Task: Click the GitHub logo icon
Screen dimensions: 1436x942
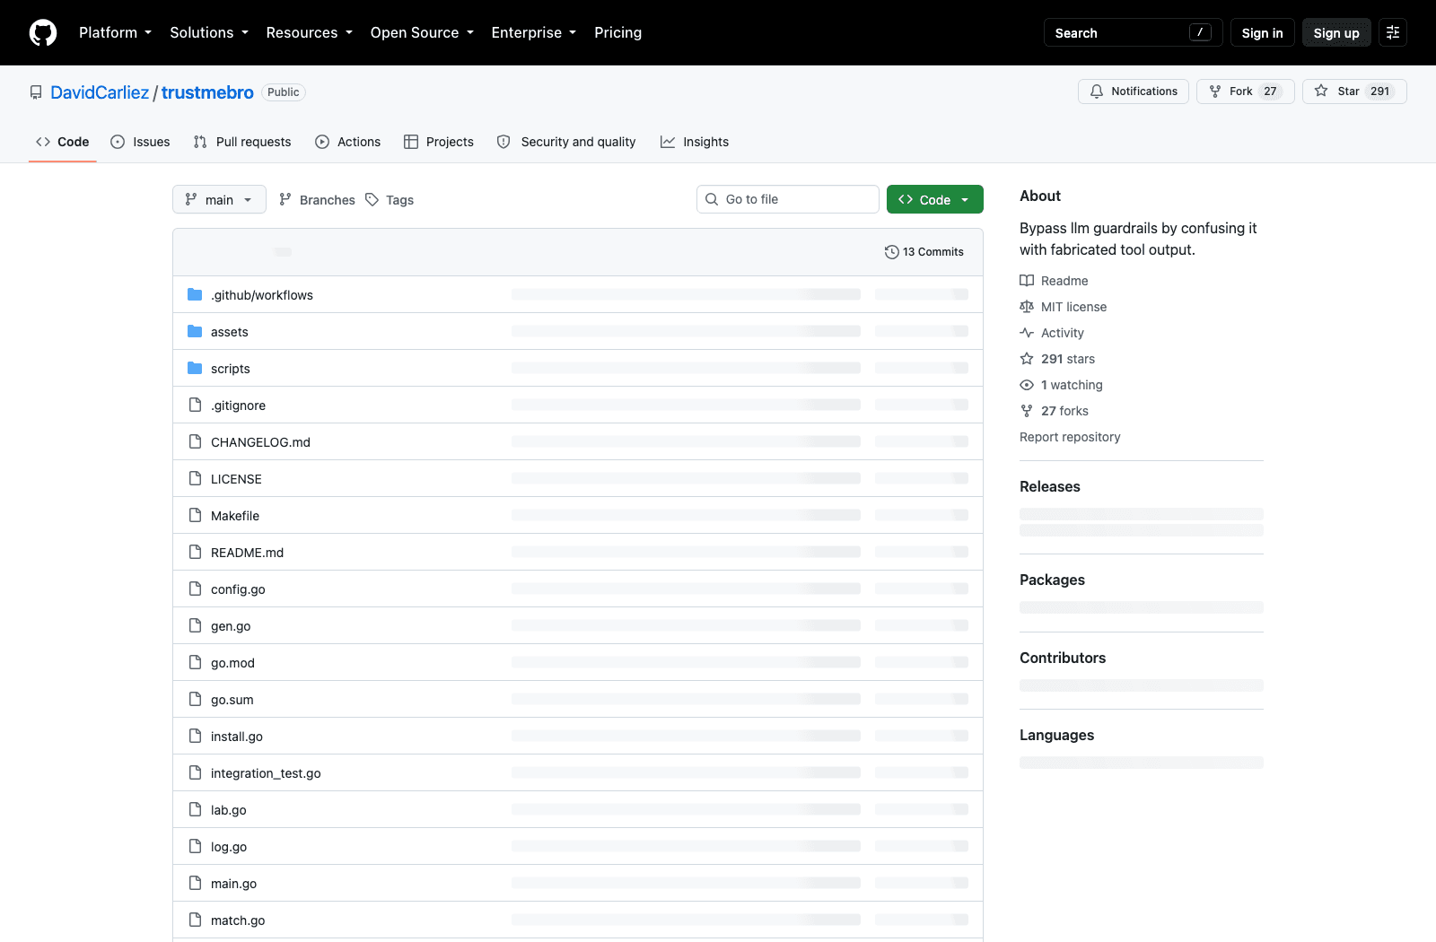Action: [43, 32]
